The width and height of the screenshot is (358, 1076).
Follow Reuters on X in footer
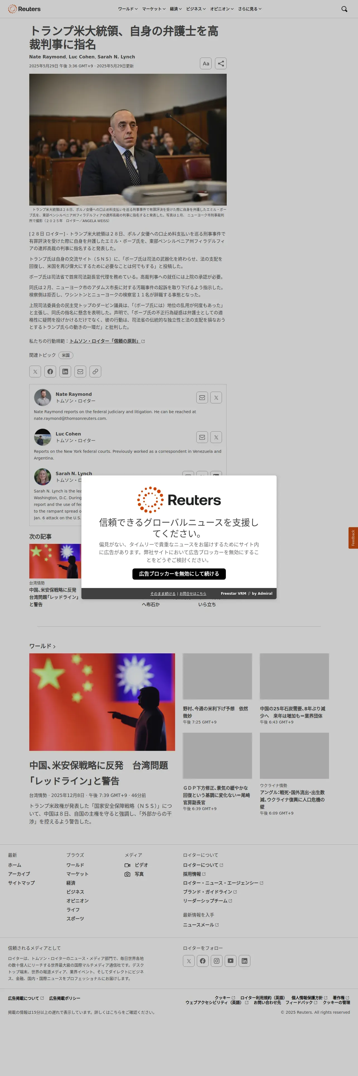tap(189, 961)
